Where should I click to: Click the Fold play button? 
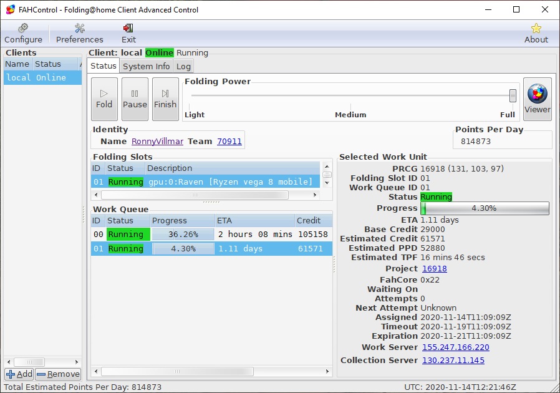[104, 99]
